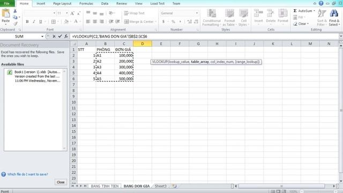This screenshot has height=193, width=343.
Task: Click the Paste clipboard icon
Action: click(5, 13)
